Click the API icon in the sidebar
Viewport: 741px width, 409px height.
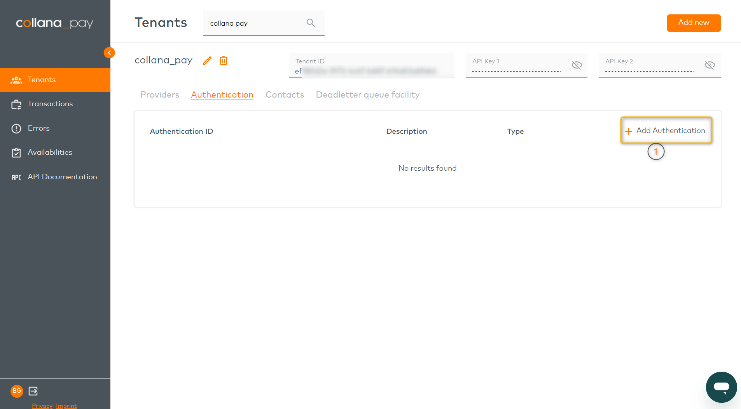coord(16,177)
